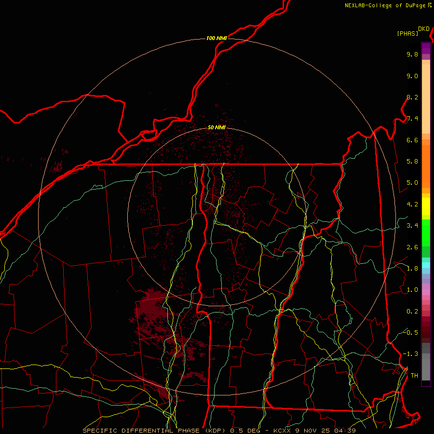Screen dimensions: 434x434
Task: Click the 4.2 scale value
Action: pos(412,204)
